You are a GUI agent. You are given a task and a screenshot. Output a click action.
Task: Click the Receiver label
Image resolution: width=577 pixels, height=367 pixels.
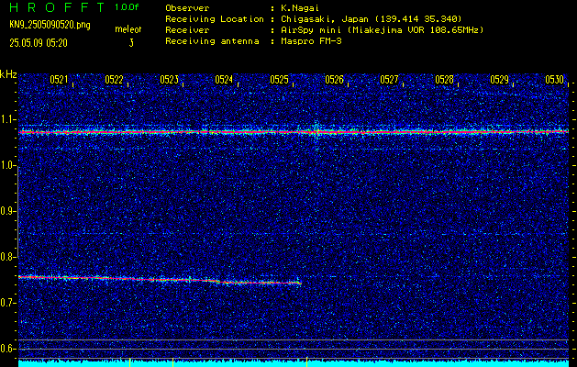187,30
